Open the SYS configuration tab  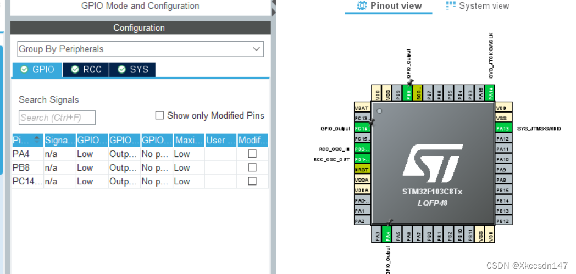pos(132,69)
